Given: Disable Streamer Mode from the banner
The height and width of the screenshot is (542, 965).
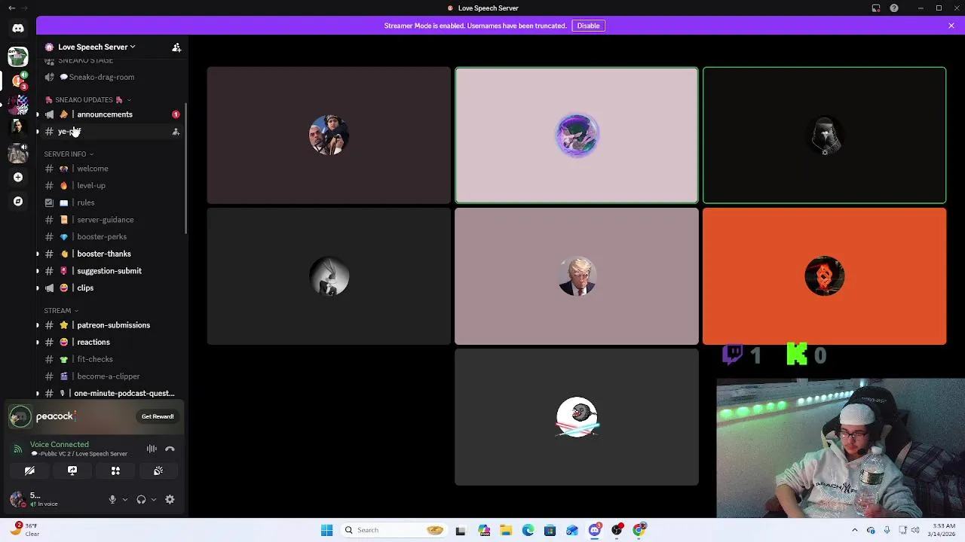Looking at the screenshot, I should click(588, 26).
